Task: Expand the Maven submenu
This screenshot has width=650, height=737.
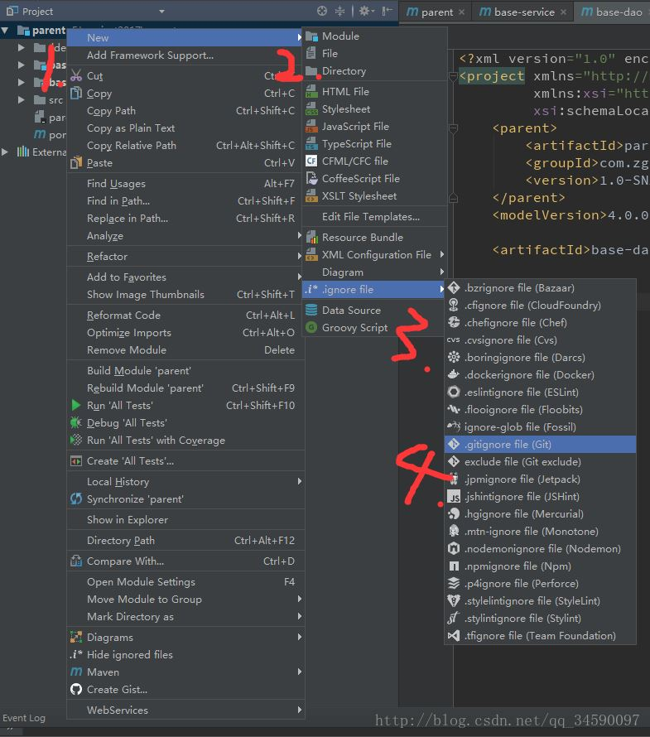Action: [185, 672]
